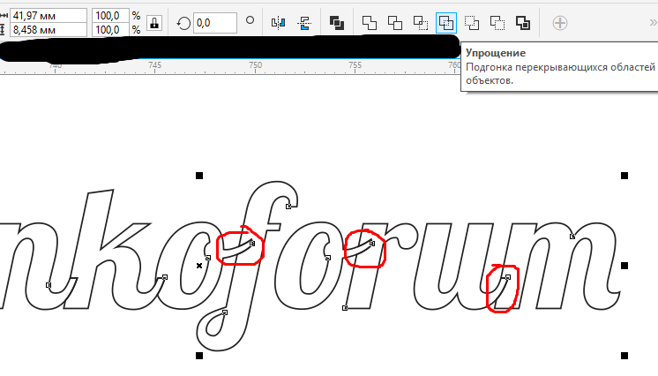This screenshot has width=658, height=376.
Task: Select the Trim shaping icon
Action: (x=395, y=22)
